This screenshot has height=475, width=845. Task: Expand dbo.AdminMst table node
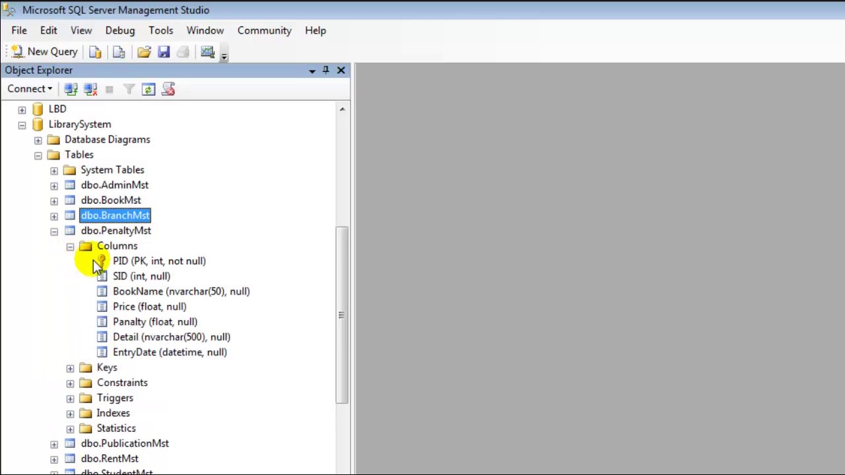54,185
